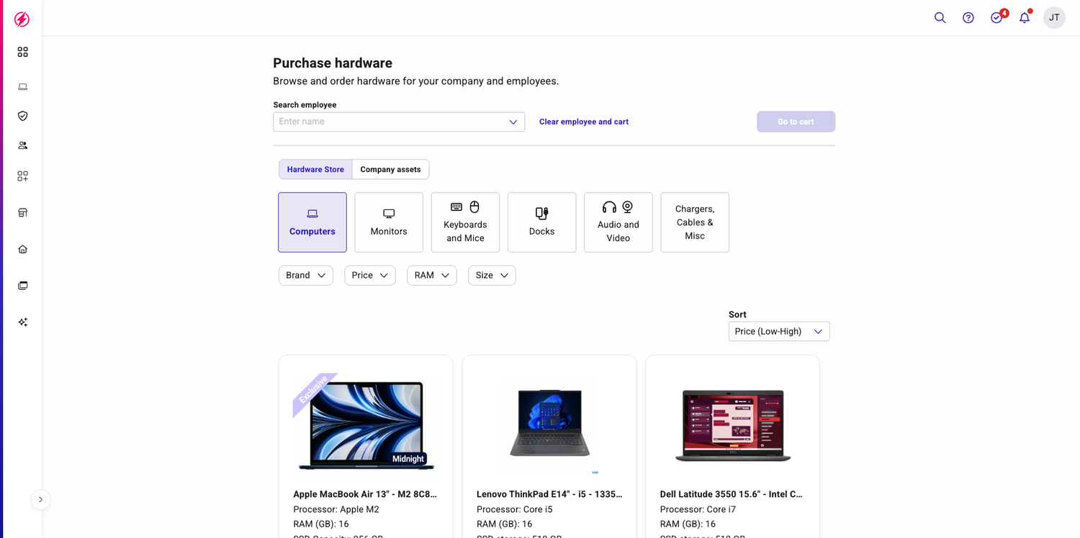The width and height of the screenshot is (1080, 538).
Task: Click the Go to cart button
Action: pyautogui.click(x=796, y=122)
